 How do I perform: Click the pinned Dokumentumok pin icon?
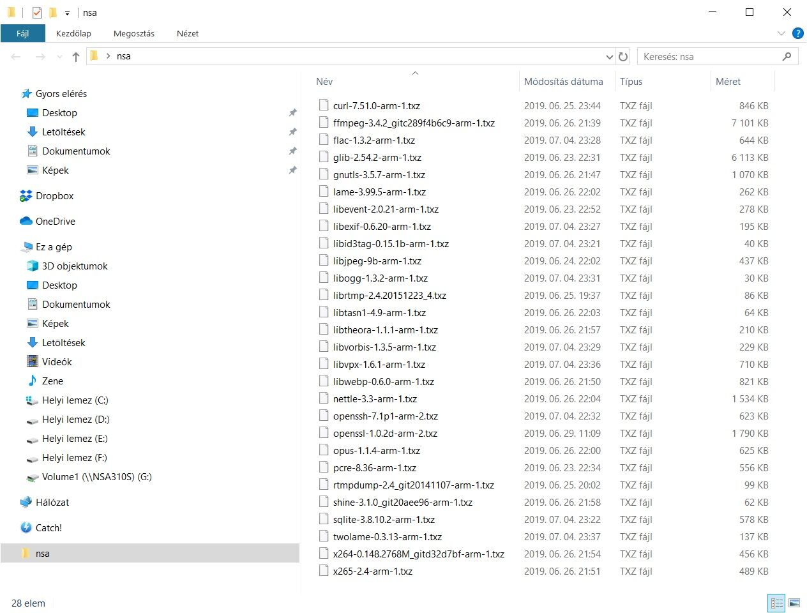click(x=292, y=151)
